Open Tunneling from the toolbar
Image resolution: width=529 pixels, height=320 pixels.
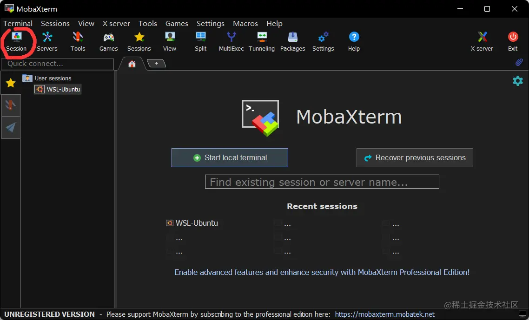click(261, 41)
